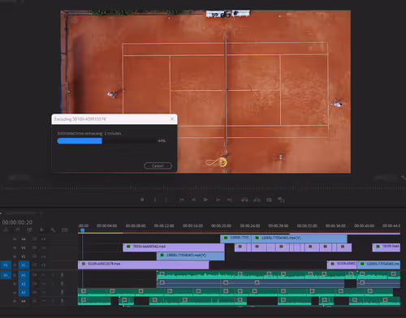Select the dark blue audio clip on A2

250,284
